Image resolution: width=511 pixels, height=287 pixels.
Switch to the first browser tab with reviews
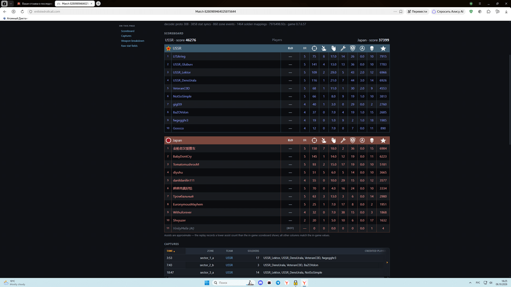[x=34, y=4]
